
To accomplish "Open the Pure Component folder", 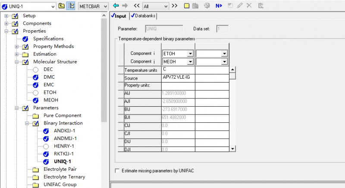I will 62,115.
